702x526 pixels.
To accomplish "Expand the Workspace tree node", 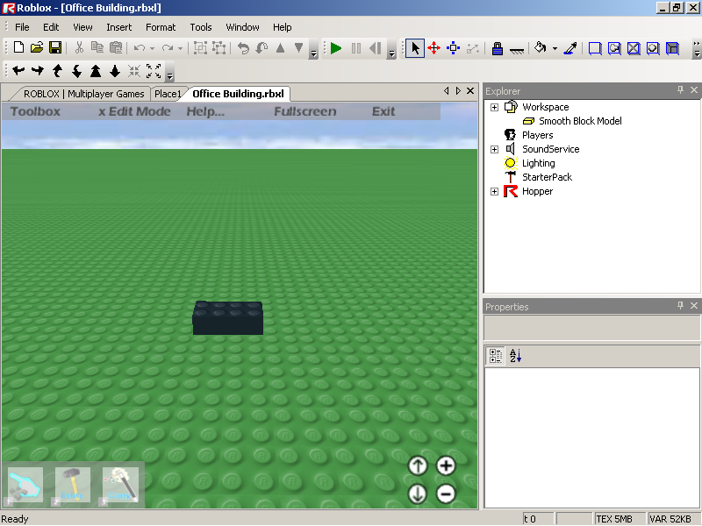I will [x=494, y=107].
